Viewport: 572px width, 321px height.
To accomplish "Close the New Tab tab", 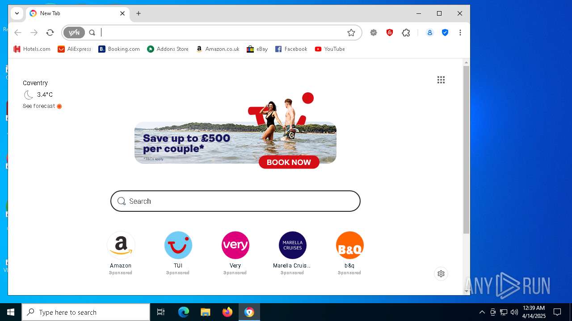I will [x=122, y=13].
